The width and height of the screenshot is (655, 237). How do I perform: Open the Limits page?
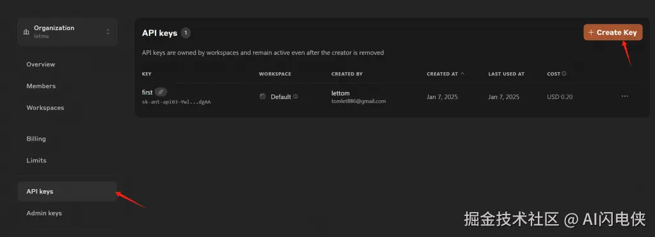tap(36, 160)
